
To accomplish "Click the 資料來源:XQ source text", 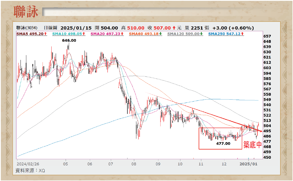I will click(x=30, y=170).
